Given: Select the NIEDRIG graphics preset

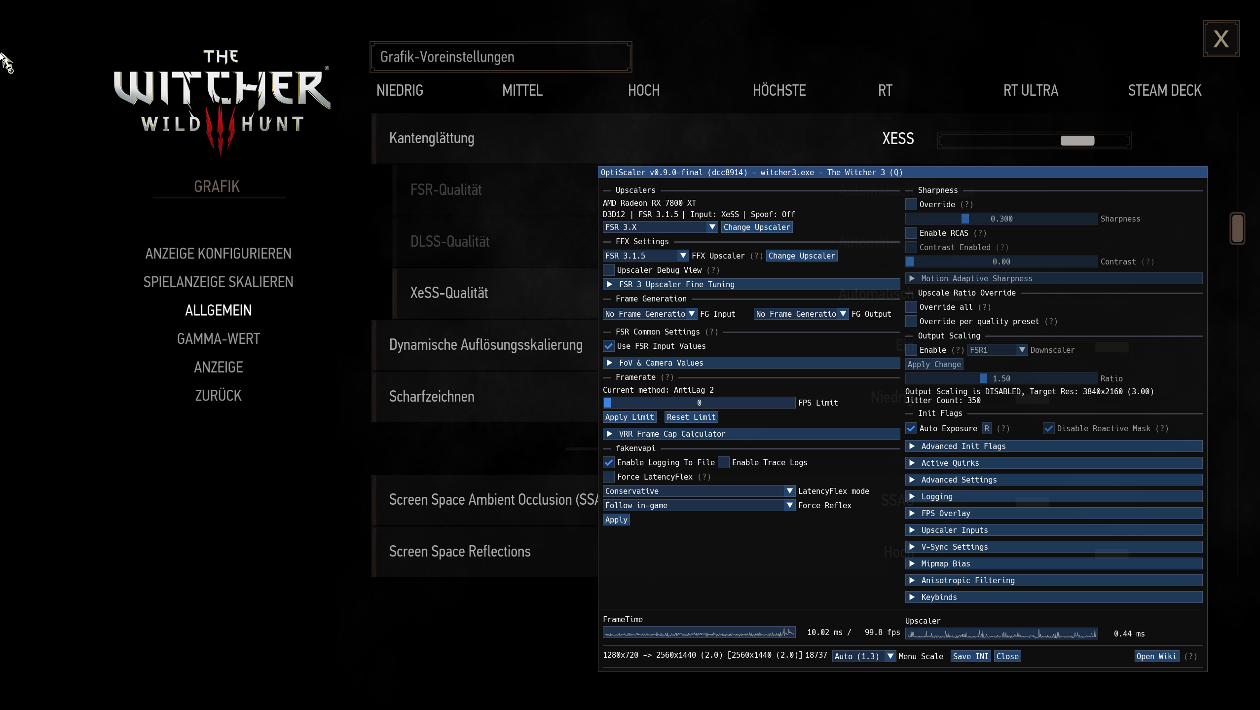Looking at the screenshot, I should (x=400, y=90).
